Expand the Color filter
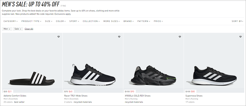Image resolution: width=246 pixels, height=106 pixels. [x=61, y=21]
